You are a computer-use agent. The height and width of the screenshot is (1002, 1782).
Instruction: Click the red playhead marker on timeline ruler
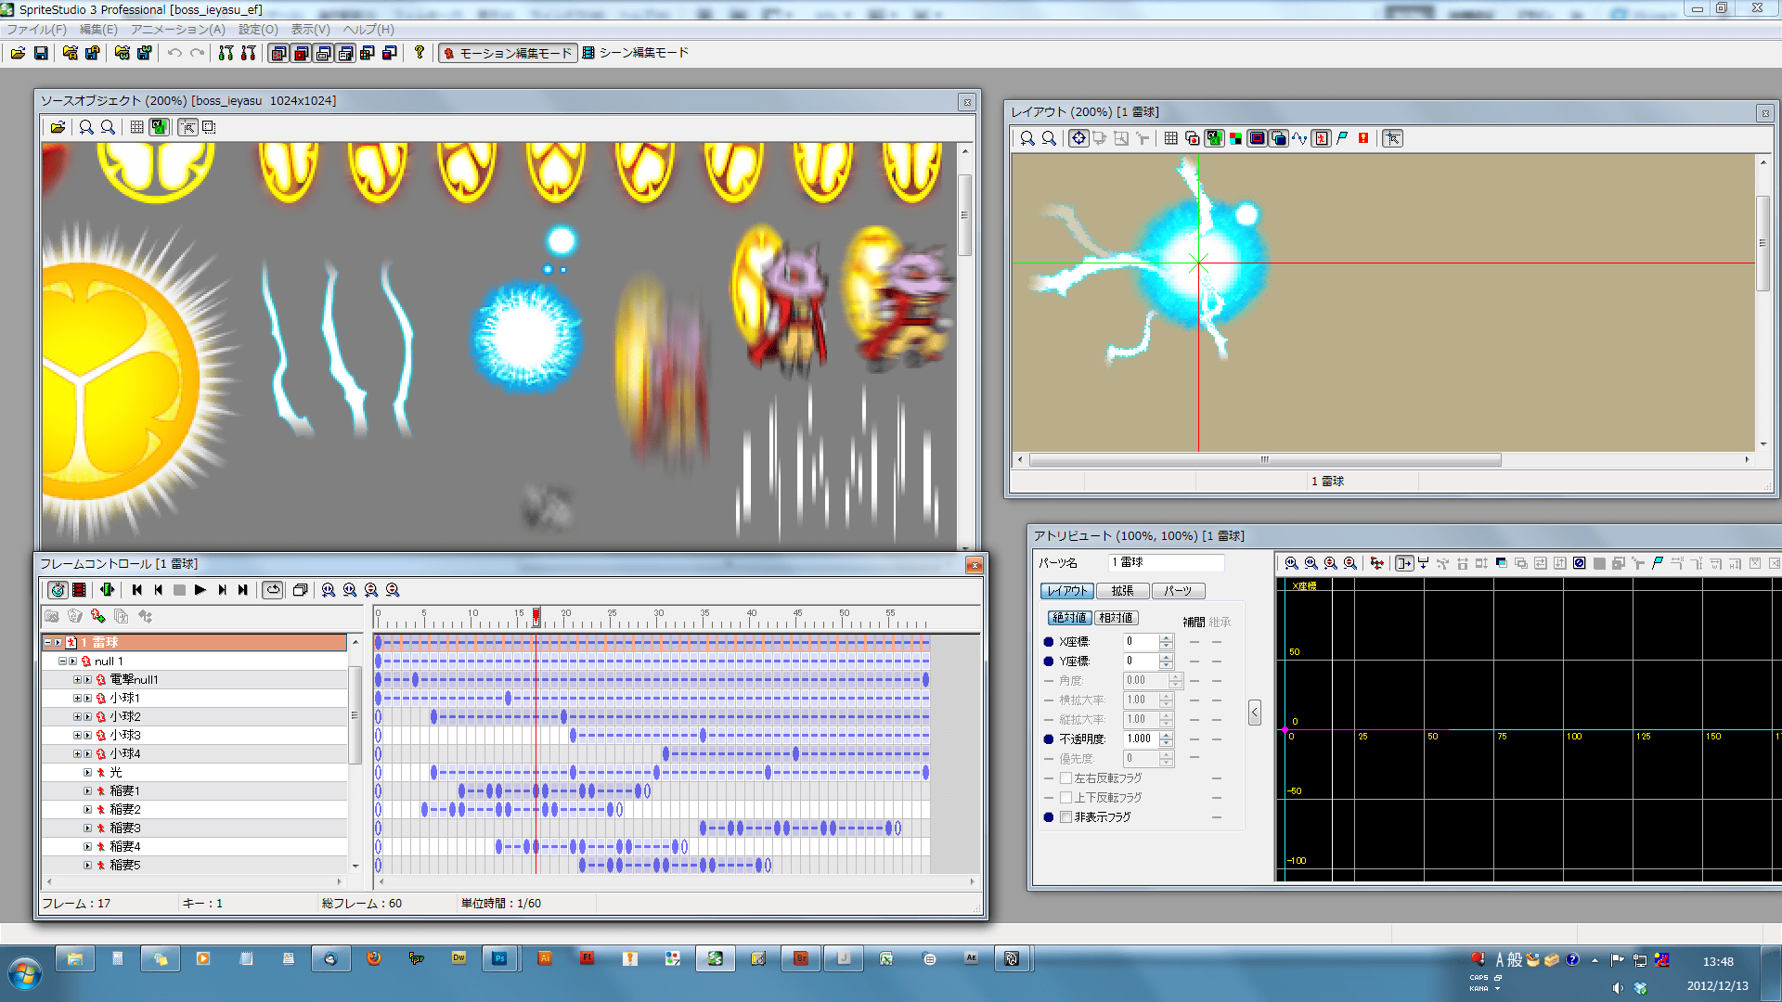pos(536,616)
